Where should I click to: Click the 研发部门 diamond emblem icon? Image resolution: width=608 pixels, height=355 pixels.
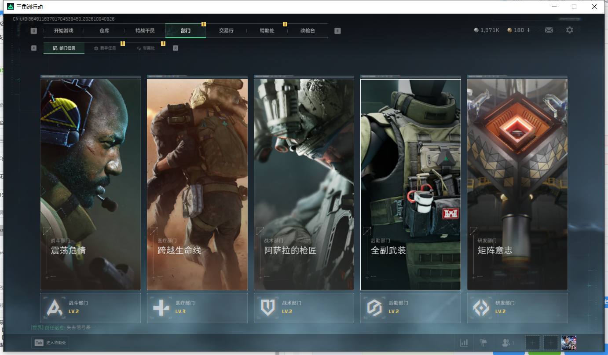click(x=481, y=308)
